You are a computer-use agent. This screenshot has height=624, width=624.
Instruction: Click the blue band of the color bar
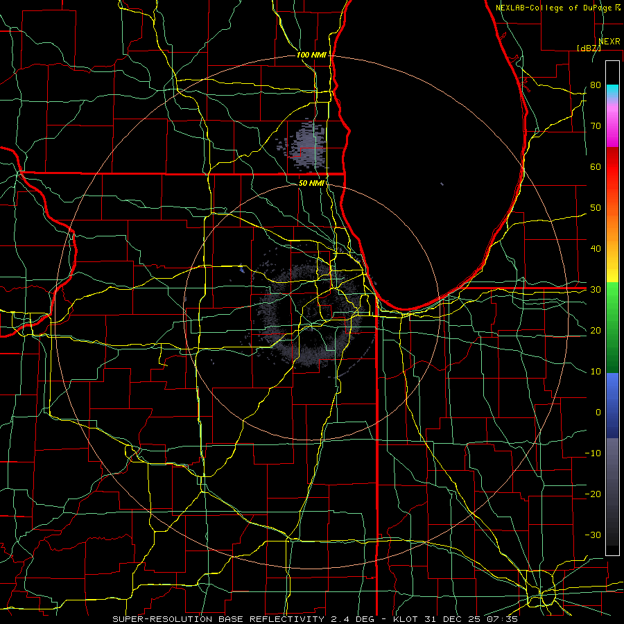[612, 405]
